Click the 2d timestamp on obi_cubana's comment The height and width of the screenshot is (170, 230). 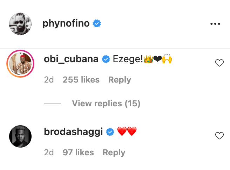point(49,80)
